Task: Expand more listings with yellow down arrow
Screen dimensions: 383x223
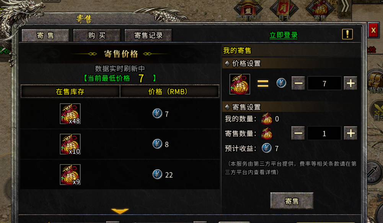Action: [x=120, y=211]
